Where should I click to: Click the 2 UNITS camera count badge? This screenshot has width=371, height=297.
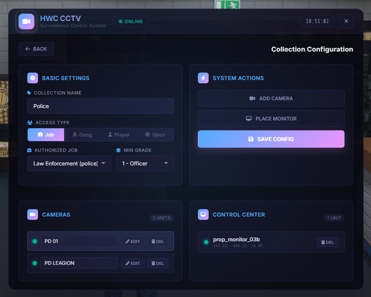pos(162,218)
